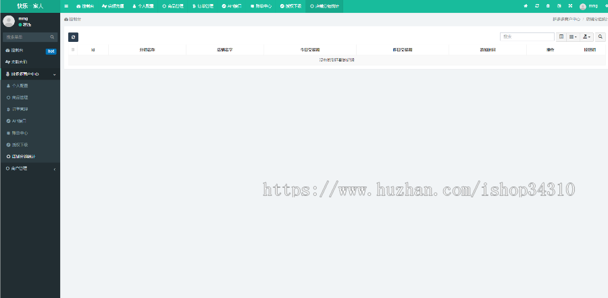Collapse the 拼多多商户中心 sidebar group
The height and width of the screenshot is (298, 608).
[x=30, y=74]
